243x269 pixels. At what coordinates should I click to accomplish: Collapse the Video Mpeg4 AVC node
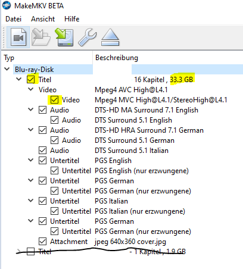click(x=31, y=89)
